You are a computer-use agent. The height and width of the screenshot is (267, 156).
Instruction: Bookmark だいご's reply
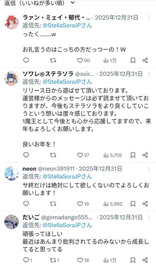[133, 260]
